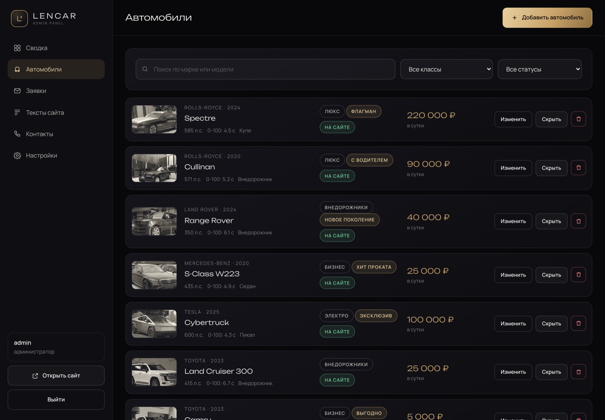Delete the S-Class W223 entry
This screenshot has height=420, width=605.
click(578, 275)
